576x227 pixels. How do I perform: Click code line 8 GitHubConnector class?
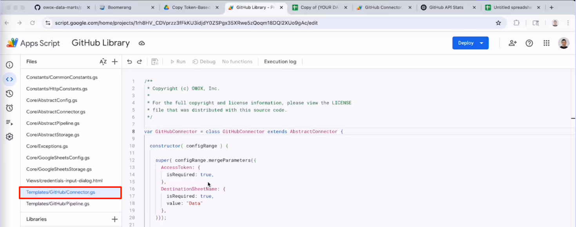click(243, 132)
